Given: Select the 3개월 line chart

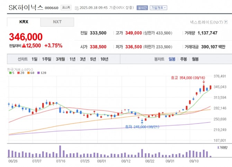Looking at the screenshot, I should click(60, 59).
